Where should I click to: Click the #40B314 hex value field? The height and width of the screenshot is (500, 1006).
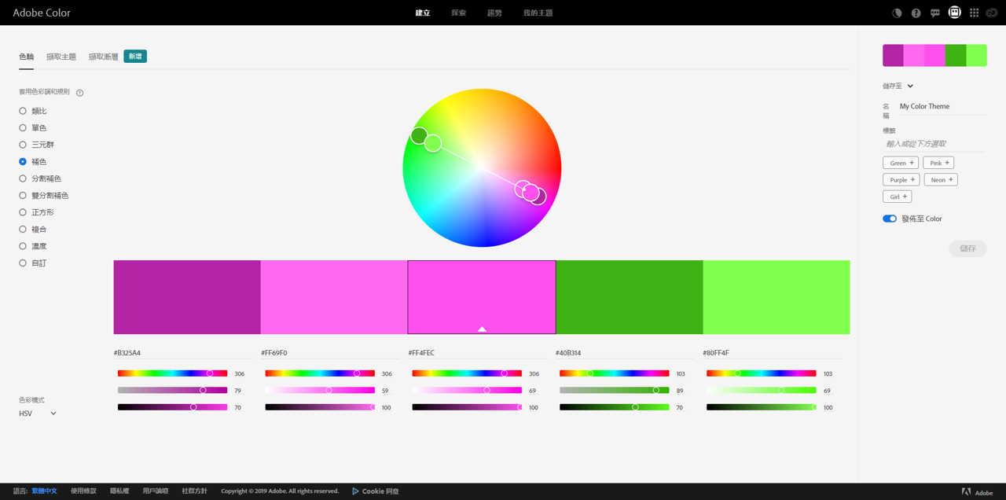click(x=625, y=353)
